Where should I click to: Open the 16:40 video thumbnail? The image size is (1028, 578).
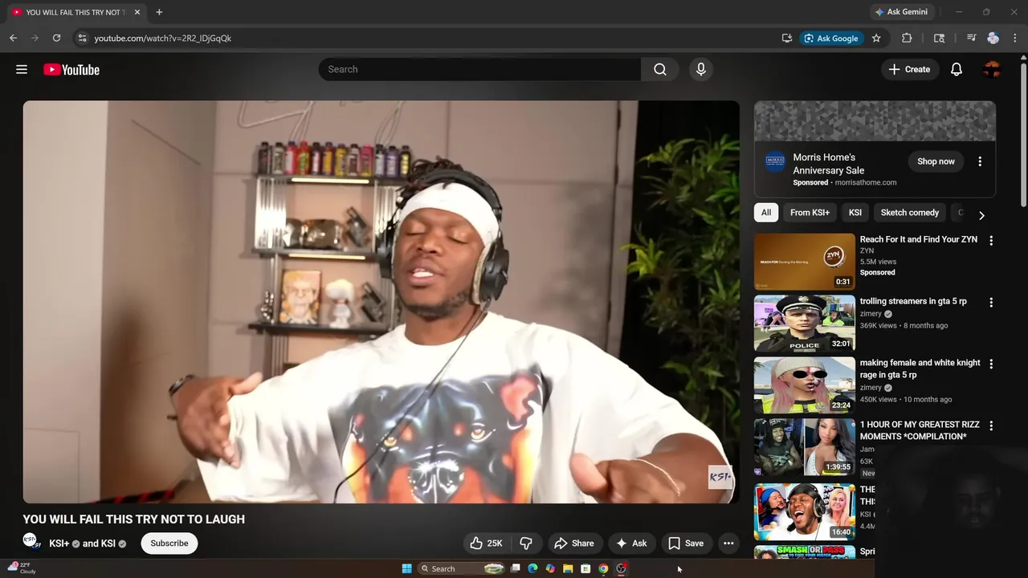point(805,511)
